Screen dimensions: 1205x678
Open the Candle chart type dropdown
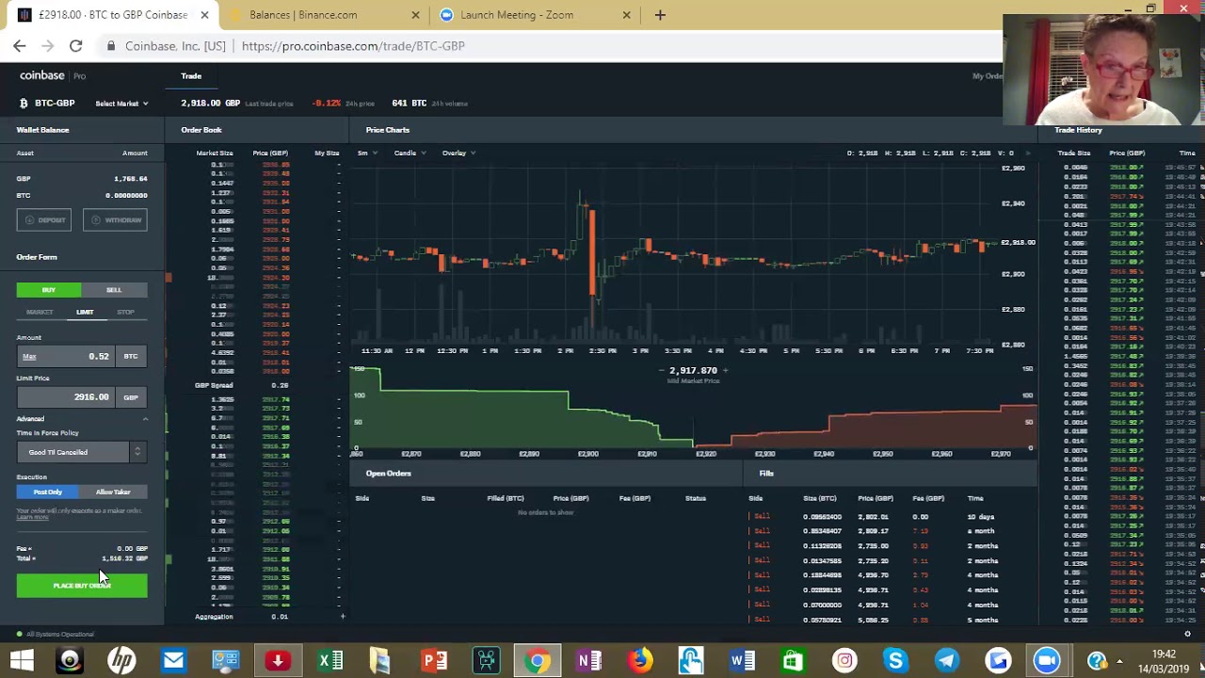(410, 153)
